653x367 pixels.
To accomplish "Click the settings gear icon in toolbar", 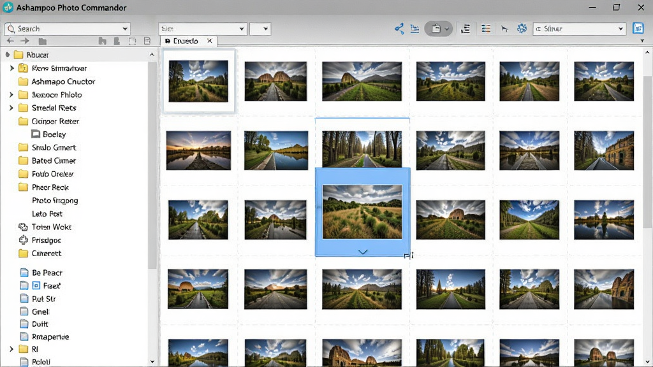I will 522,29.
